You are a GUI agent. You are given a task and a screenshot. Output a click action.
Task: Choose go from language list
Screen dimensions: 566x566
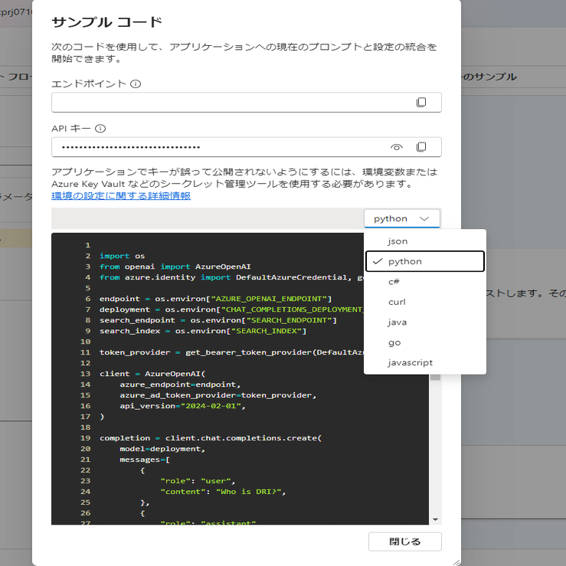(425, 342)
